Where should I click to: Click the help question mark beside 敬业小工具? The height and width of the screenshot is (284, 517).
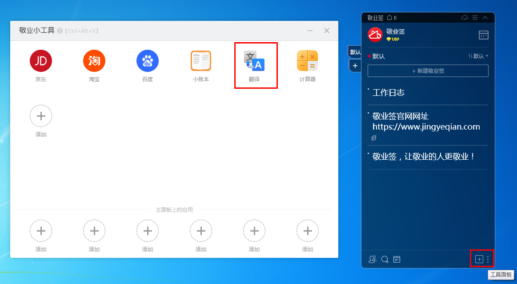60,31
